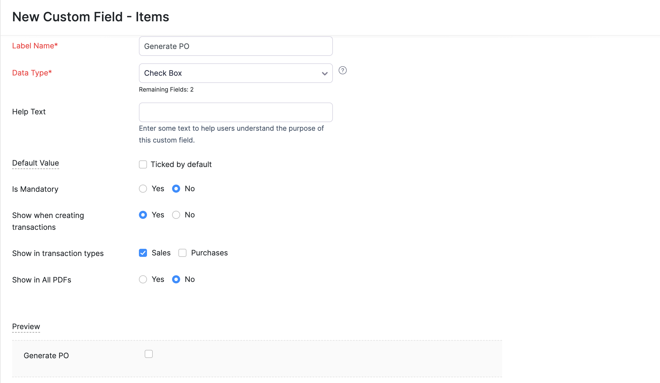Viewport: 660px width, 383px height.
Task: Select Yes for Show in All PDFs
Action: [143, 279]
